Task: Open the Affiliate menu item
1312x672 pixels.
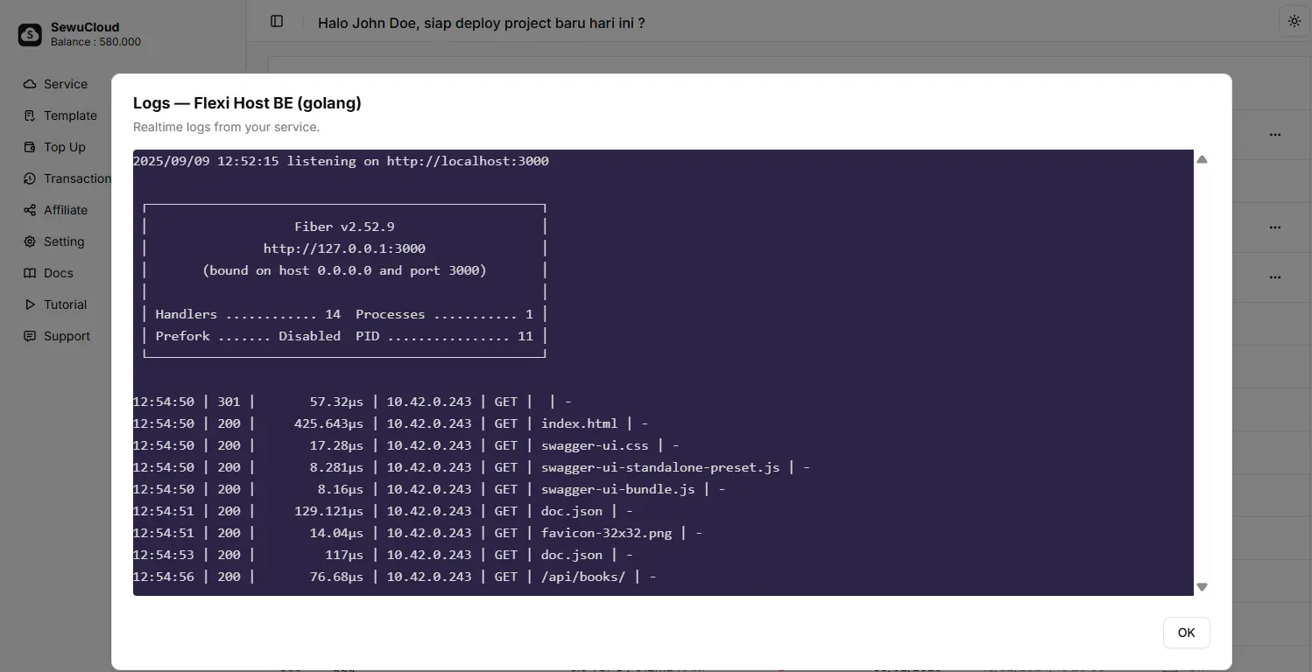Action: point(66,210)
